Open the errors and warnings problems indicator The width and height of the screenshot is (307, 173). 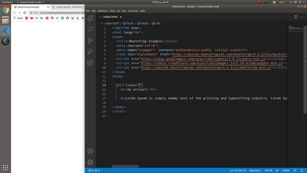[94, 171]
